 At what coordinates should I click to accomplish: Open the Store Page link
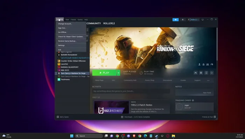click(x=99, y=80)
